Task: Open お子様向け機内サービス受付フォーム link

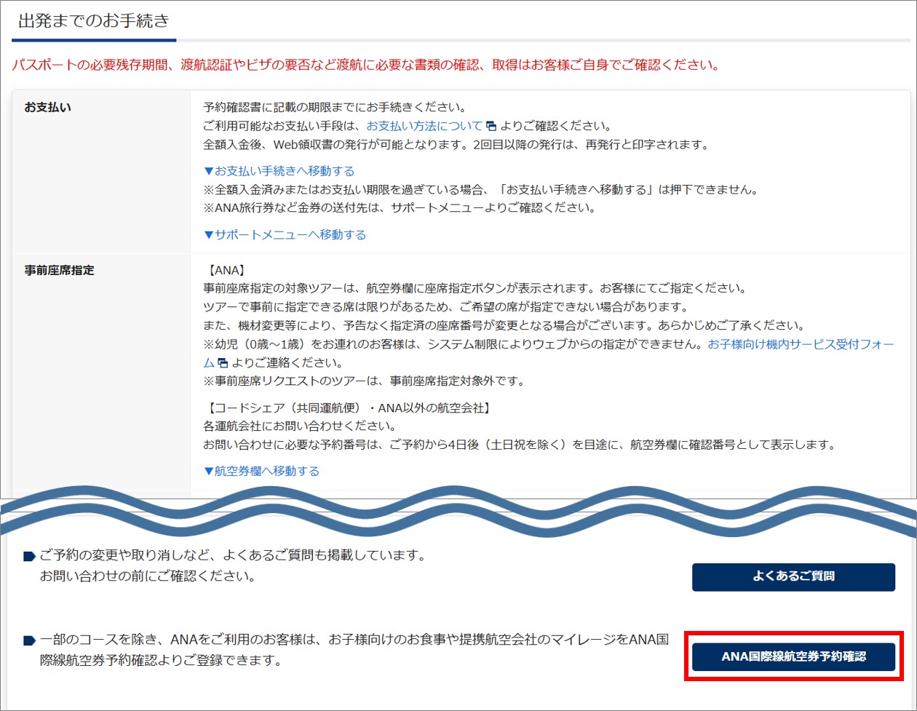Action: 801,344
